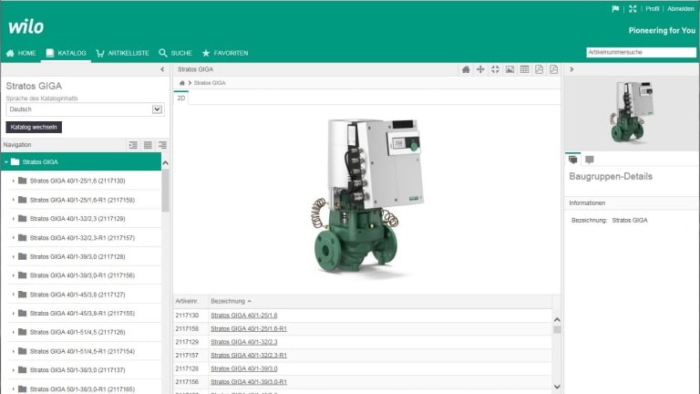The height and width of the screenshot is (394, 700).
Task: Expand Stratos GIGA 40/1-25/1,6-R1 (2117158) node
Action: point(14,200)
